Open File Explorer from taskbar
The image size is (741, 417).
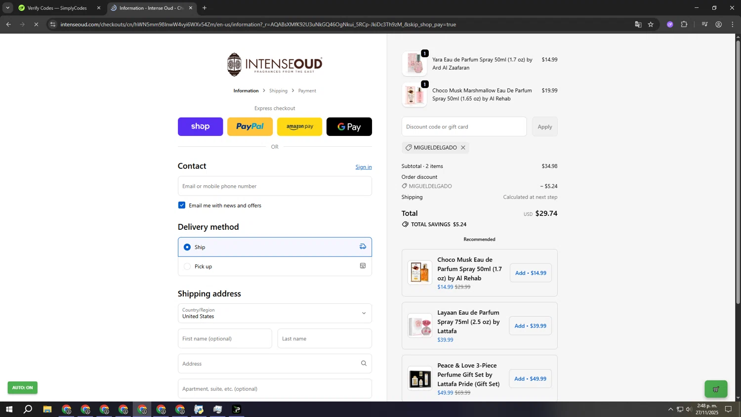click(x=47, y=410)
